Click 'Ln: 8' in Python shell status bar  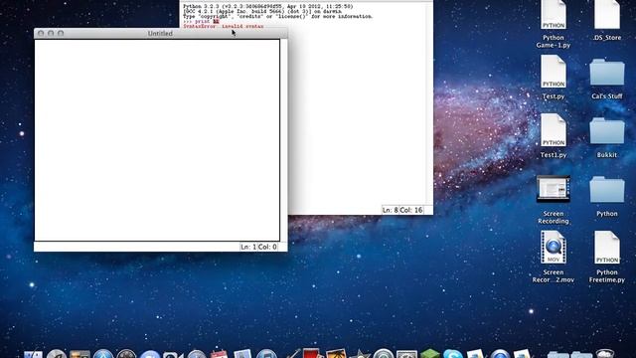click(x=391, y=210)
